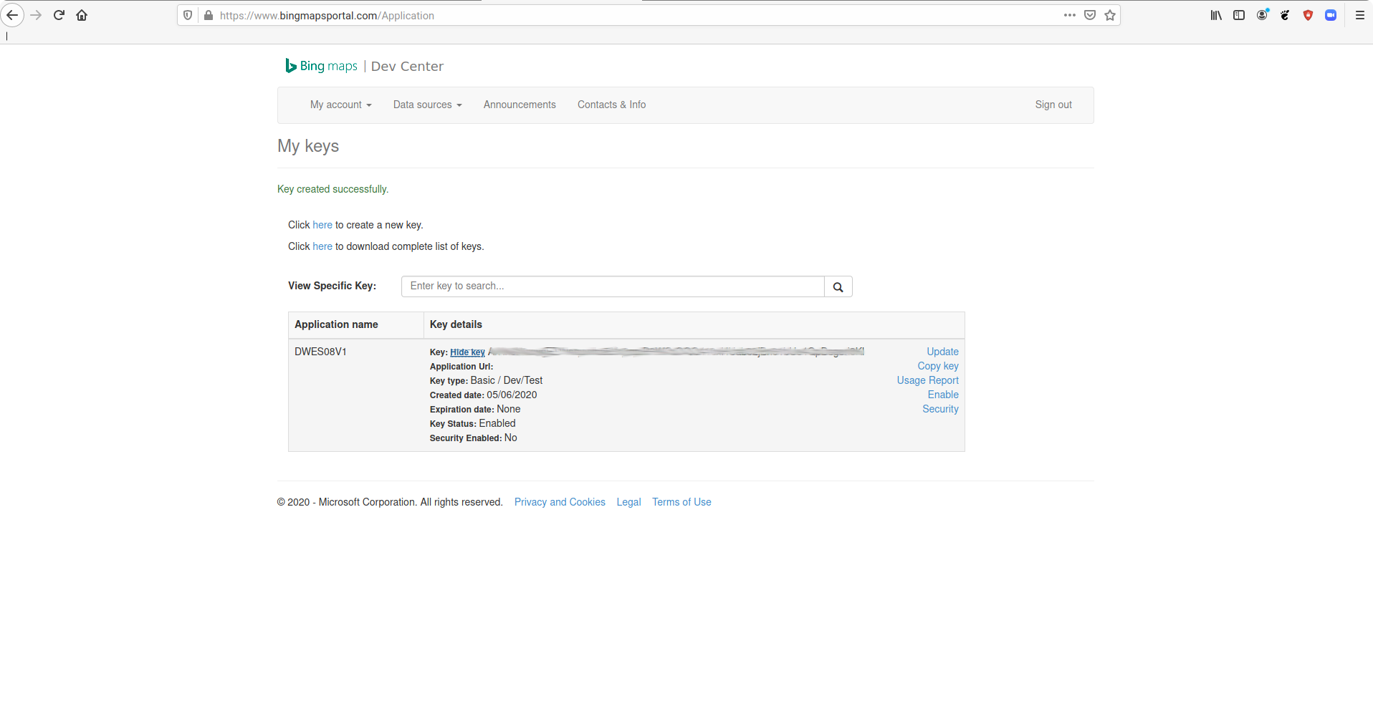
Task: Open Security settings for the key
Action: coord(940,409)
